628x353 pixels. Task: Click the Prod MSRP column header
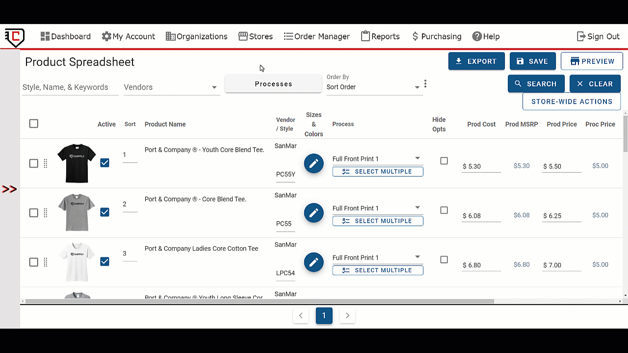pos(522,125)
